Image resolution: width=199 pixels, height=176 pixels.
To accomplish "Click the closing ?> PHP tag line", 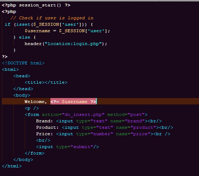I will click(5, 57).
